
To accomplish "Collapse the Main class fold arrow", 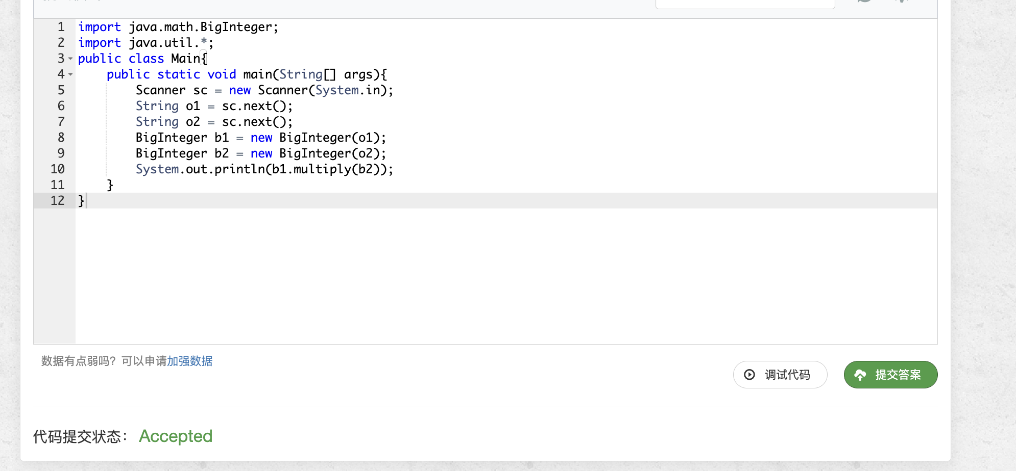I will click(x=70, y=59).
